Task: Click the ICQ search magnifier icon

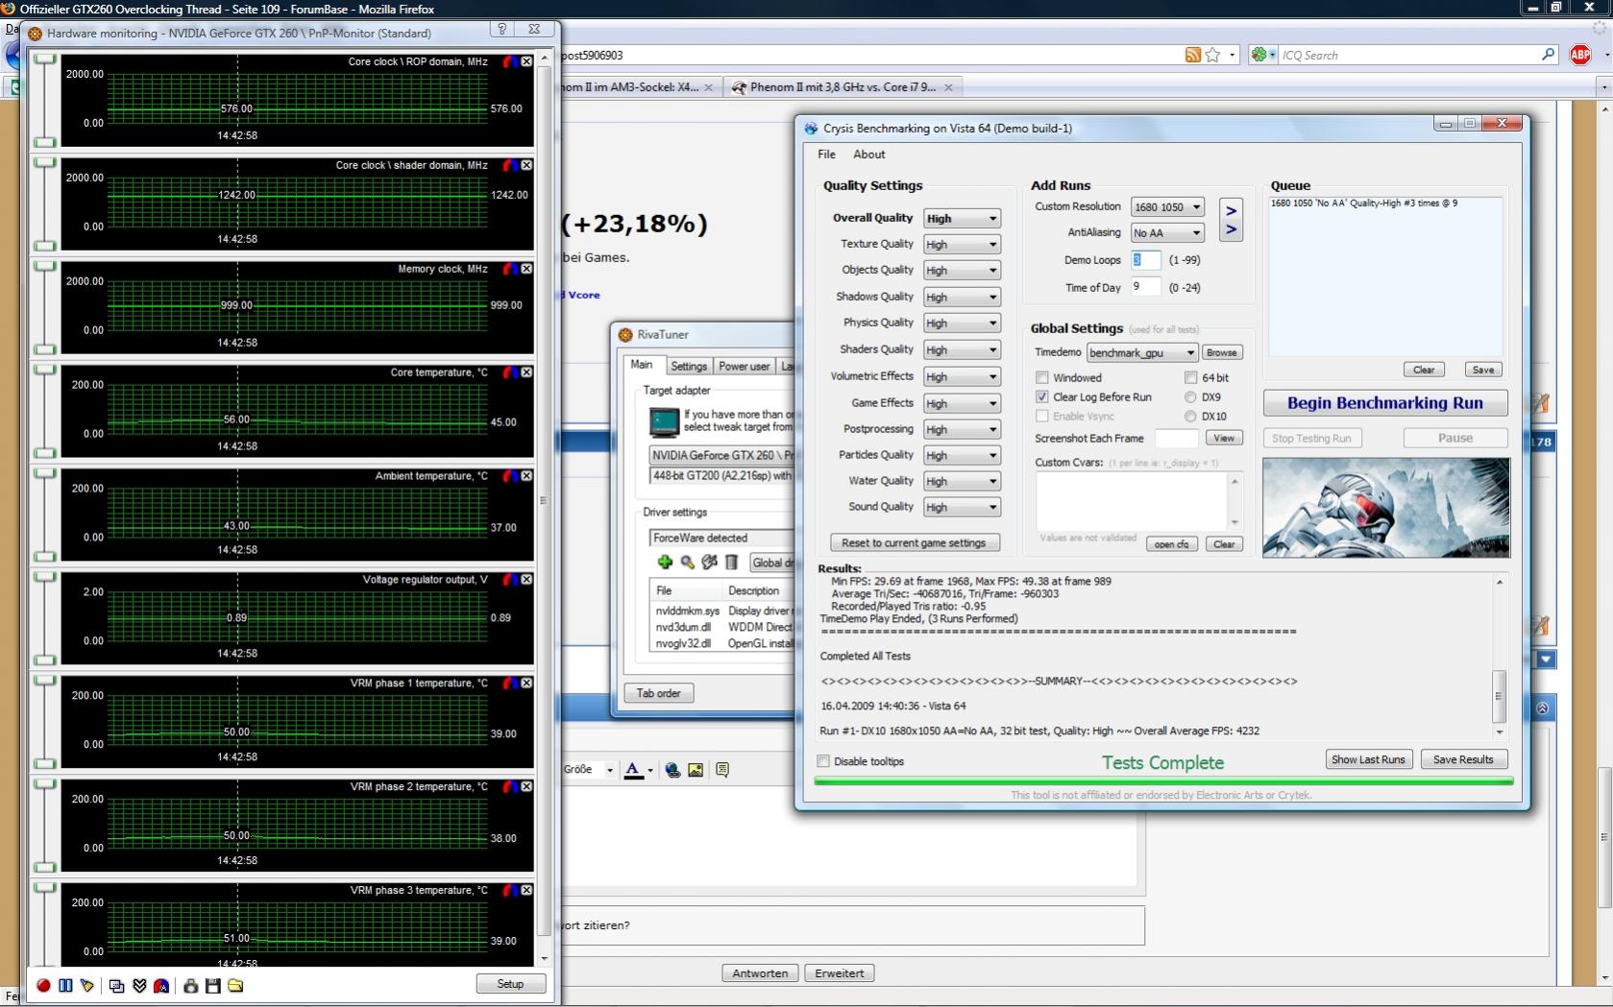Action: [x=1548, y=55]
